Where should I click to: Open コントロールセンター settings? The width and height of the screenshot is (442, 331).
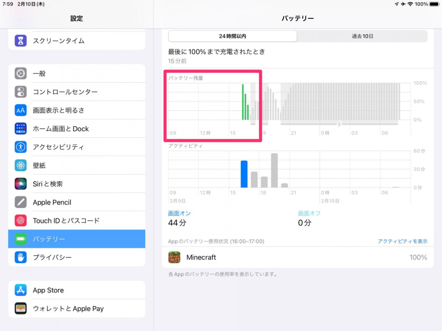pos(77,92)
